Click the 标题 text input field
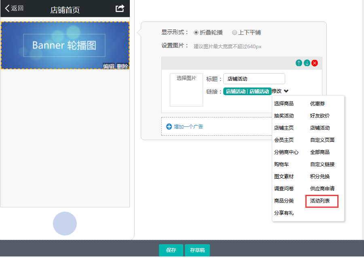The width and height of the screenshot is (364, 258). point(254,79)
